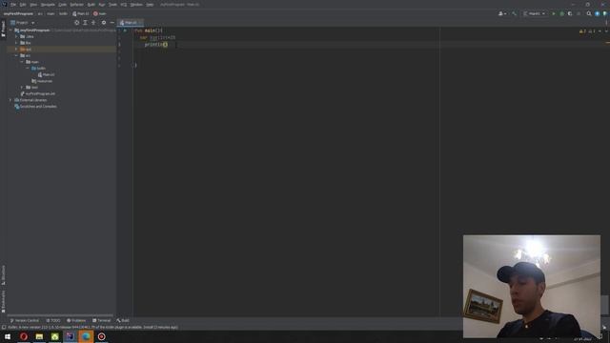This screenshot has width=610, height=343.
Task: Open the Help menu
Action: (x=150, y=4)
